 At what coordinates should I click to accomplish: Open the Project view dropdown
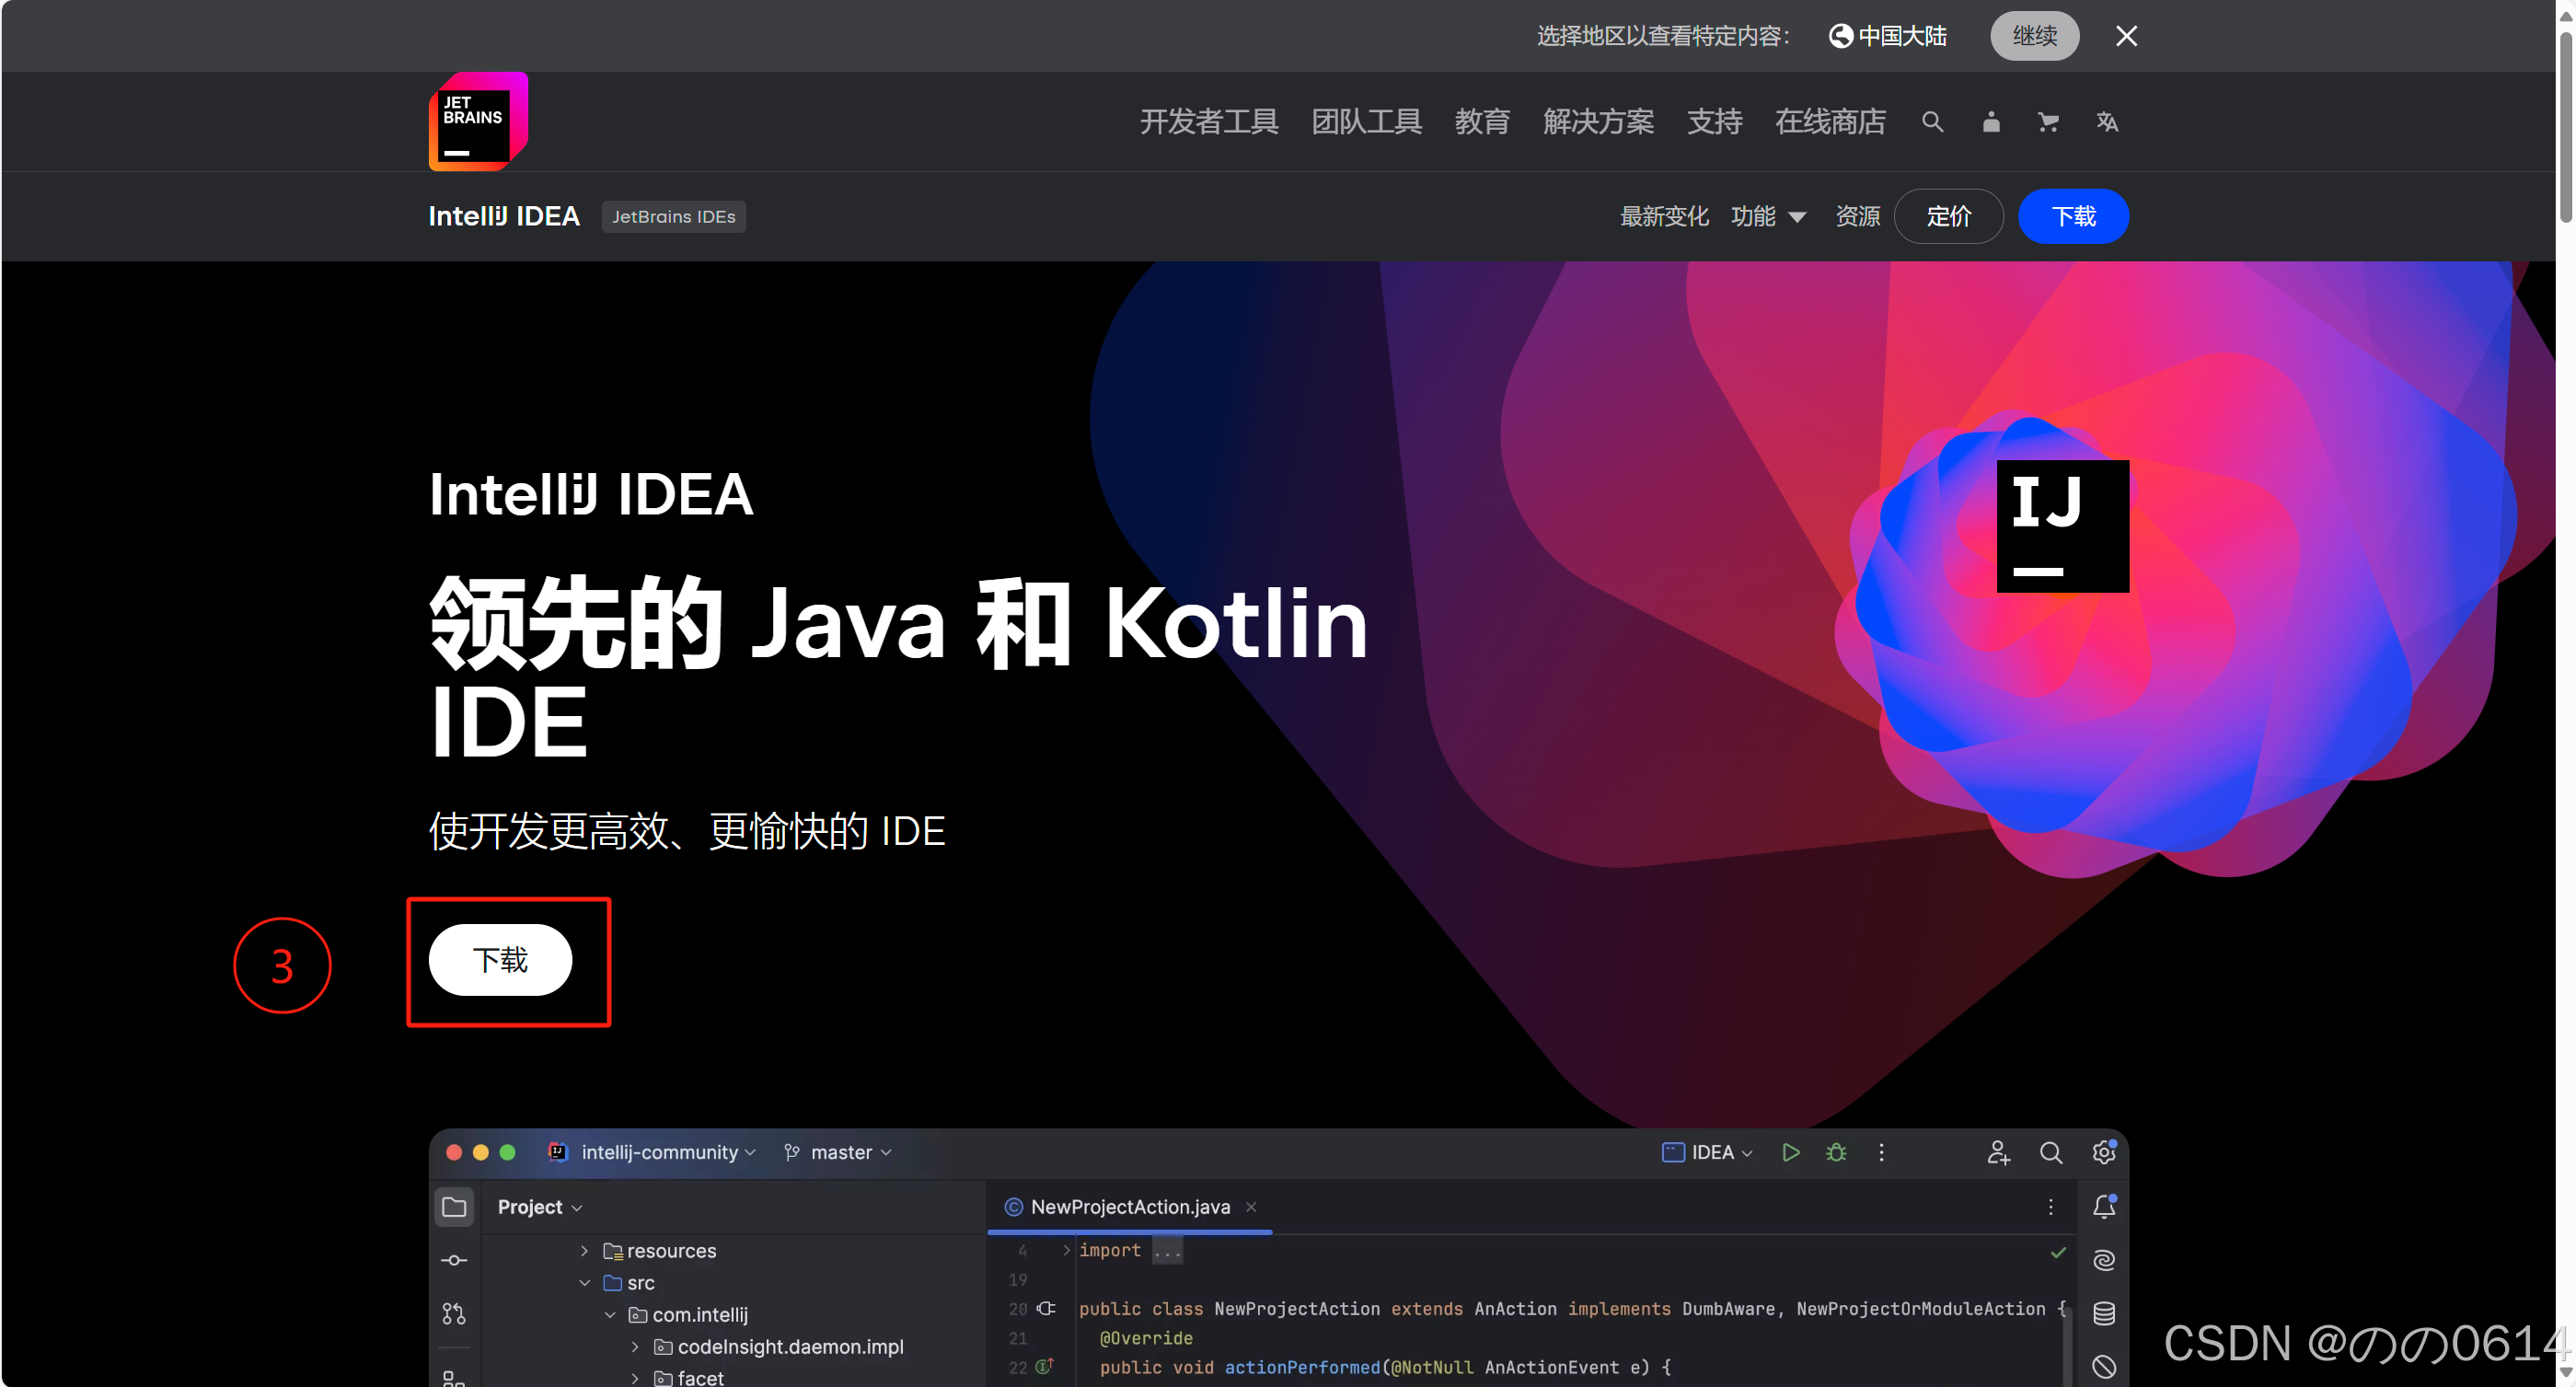coord(540,1207)
